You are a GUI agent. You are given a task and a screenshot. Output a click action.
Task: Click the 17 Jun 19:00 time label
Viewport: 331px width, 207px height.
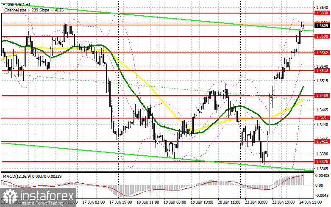[120, 202]
